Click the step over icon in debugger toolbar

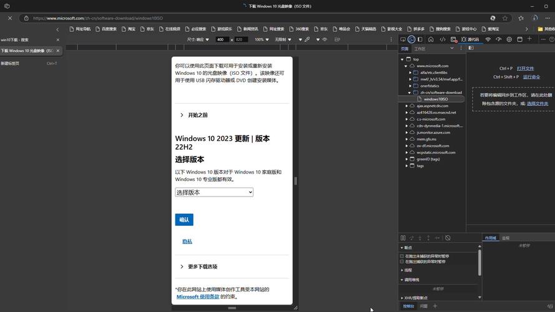pos(411,238)
